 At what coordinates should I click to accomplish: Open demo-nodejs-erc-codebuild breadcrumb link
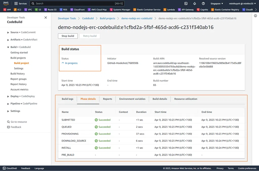[137, 18]
